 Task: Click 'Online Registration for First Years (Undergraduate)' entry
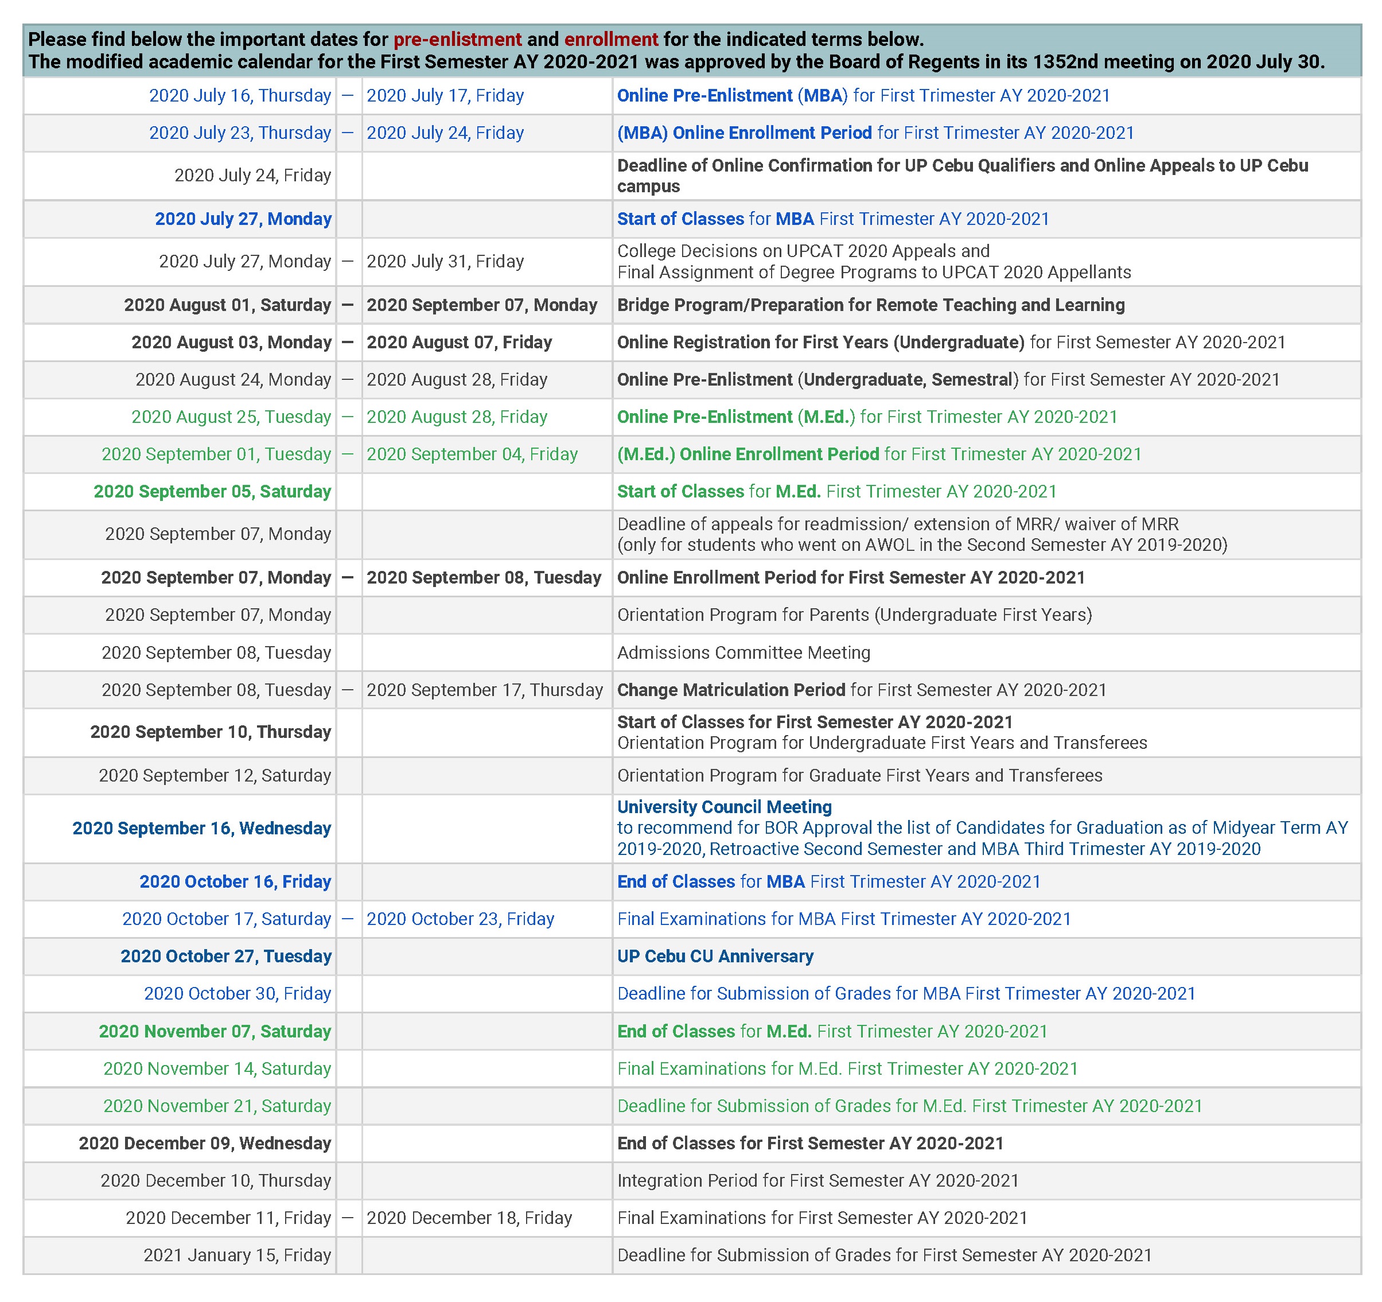pyautogui.click(x=951, y=342)
